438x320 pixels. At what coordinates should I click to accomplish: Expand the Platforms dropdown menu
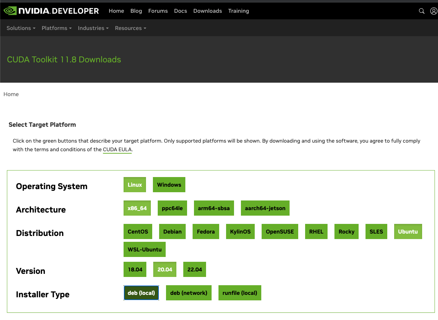(57, 28)
